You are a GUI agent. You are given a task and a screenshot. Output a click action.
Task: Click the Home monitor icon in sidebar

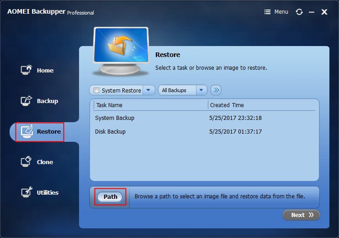[x=26, y=70]
